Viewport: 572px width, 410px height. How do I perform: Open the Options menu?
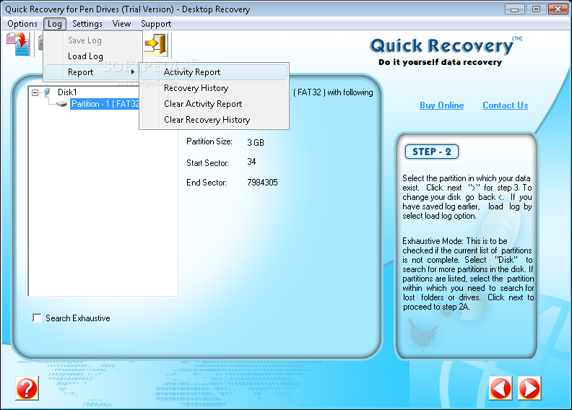click(x=22, y=24)
